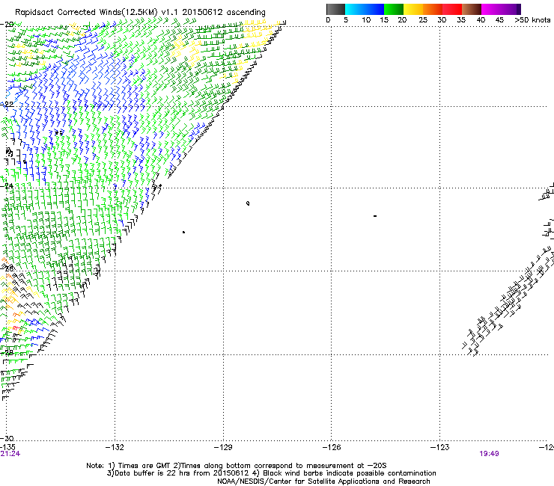Click the '>50 knots' legend label
Image resolution: width=554 pixels, height=486 pixels.
point(532,20)
